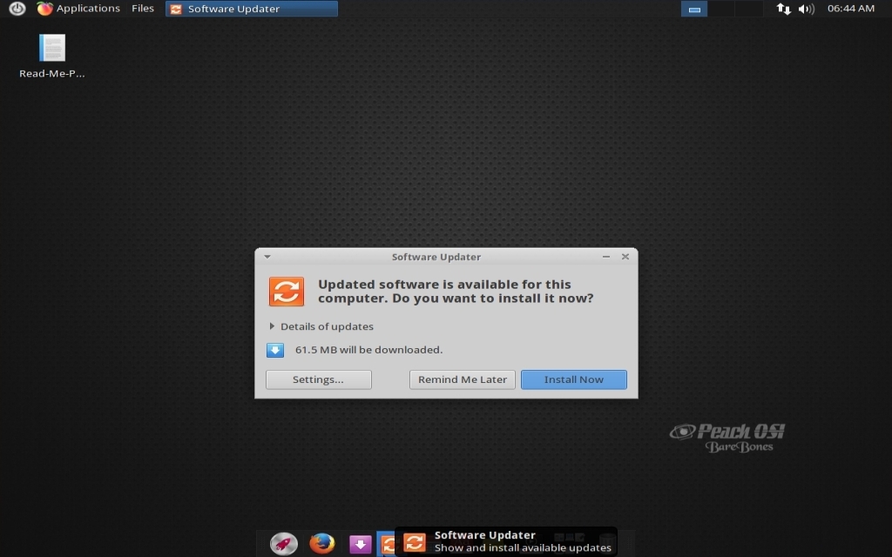Click the shade triangle on the dialog titlebar
Screen dimensions: 892x557
point(267,257)
